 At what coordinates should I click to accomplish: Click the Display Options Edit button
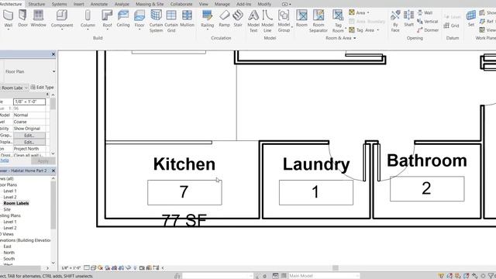click(29, 142)
